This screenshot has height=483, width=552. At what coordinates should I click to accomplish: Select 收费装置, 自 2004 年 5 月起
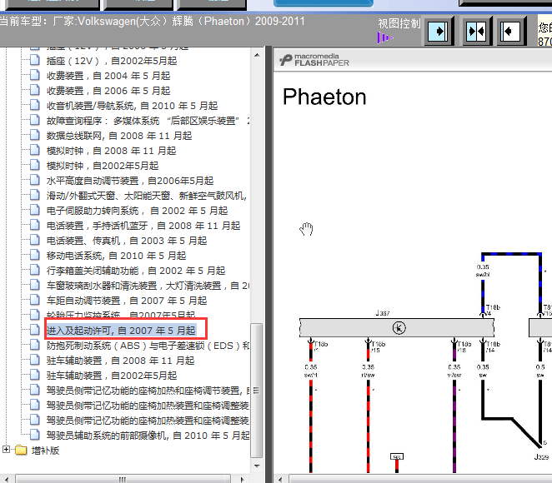(x=108, y=76)
